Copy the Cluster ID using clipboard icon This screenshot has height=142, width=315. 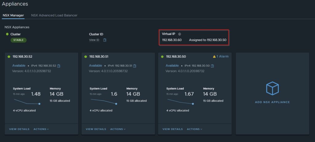point(105,40)
